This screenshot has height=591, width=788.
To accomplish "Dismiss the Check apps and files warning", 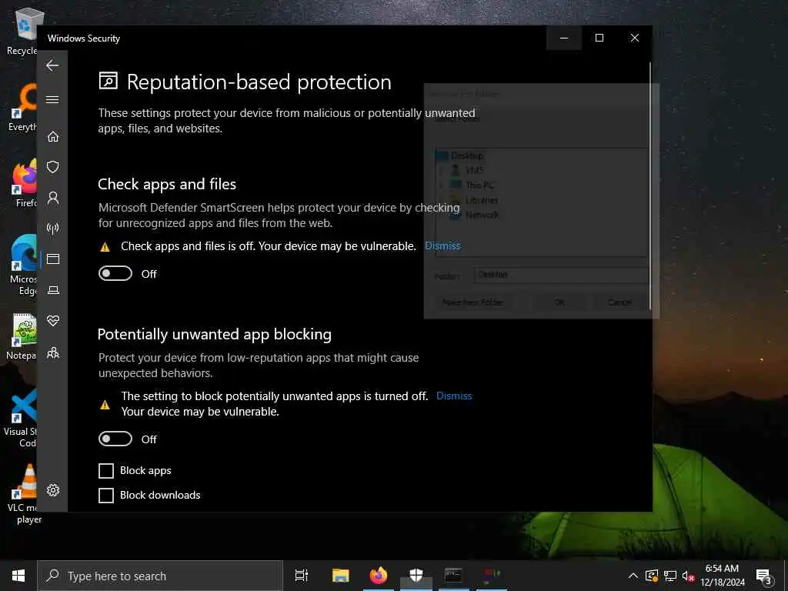I will (x=442, y=245).
